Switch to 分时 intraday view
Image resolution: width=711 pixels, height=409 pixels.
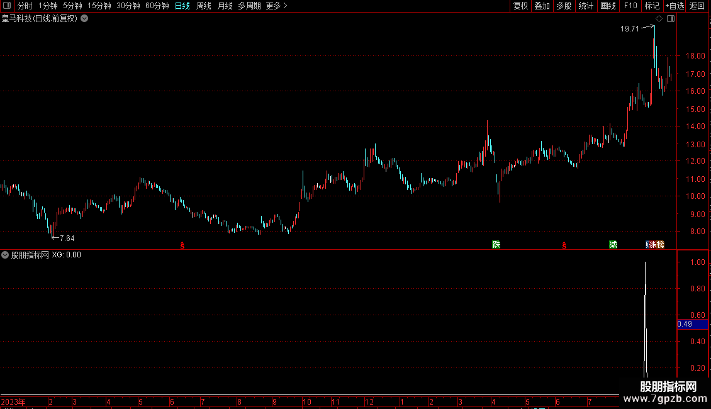tap(25, 6)
